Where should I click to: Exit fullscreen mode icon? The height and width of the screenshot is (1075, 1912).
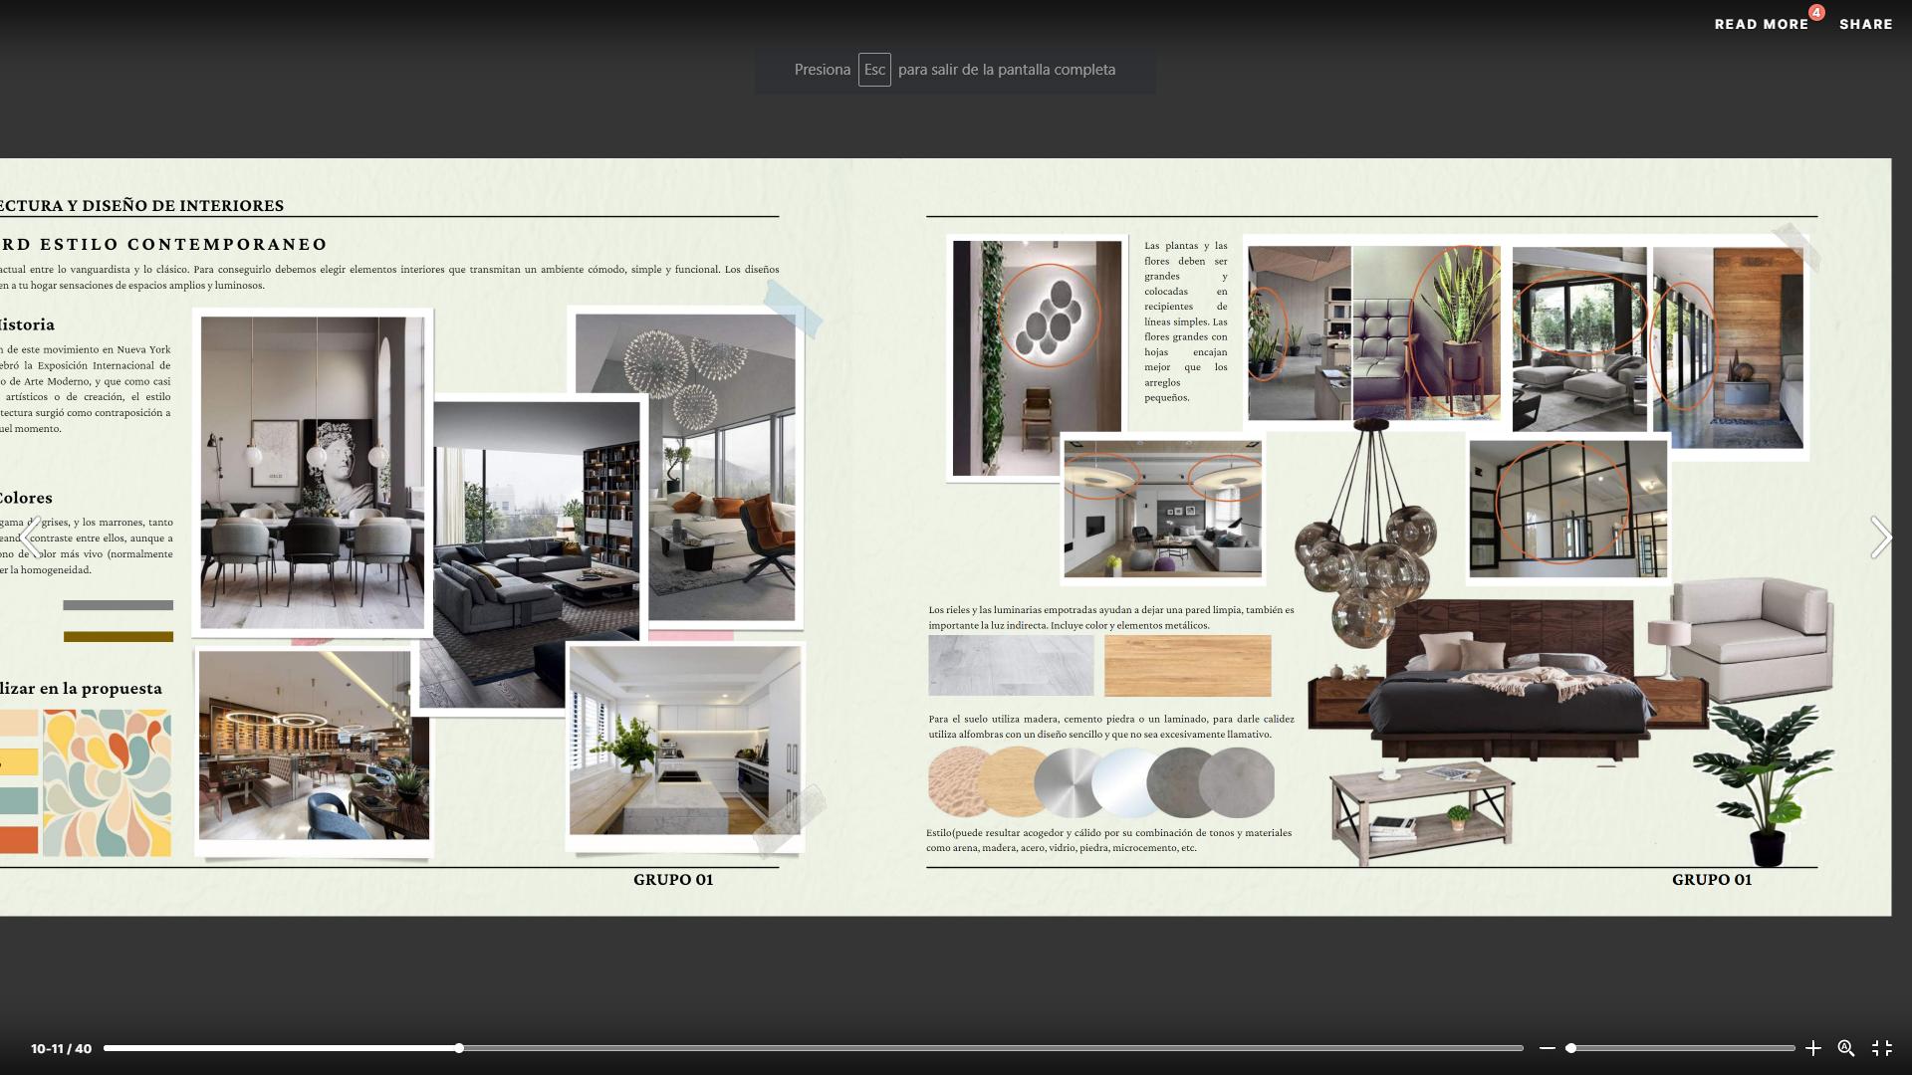point(1881,1048)
